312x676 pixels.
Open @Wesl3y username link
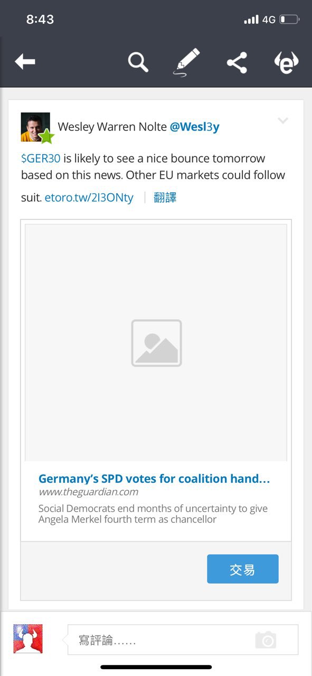[194, 127]
